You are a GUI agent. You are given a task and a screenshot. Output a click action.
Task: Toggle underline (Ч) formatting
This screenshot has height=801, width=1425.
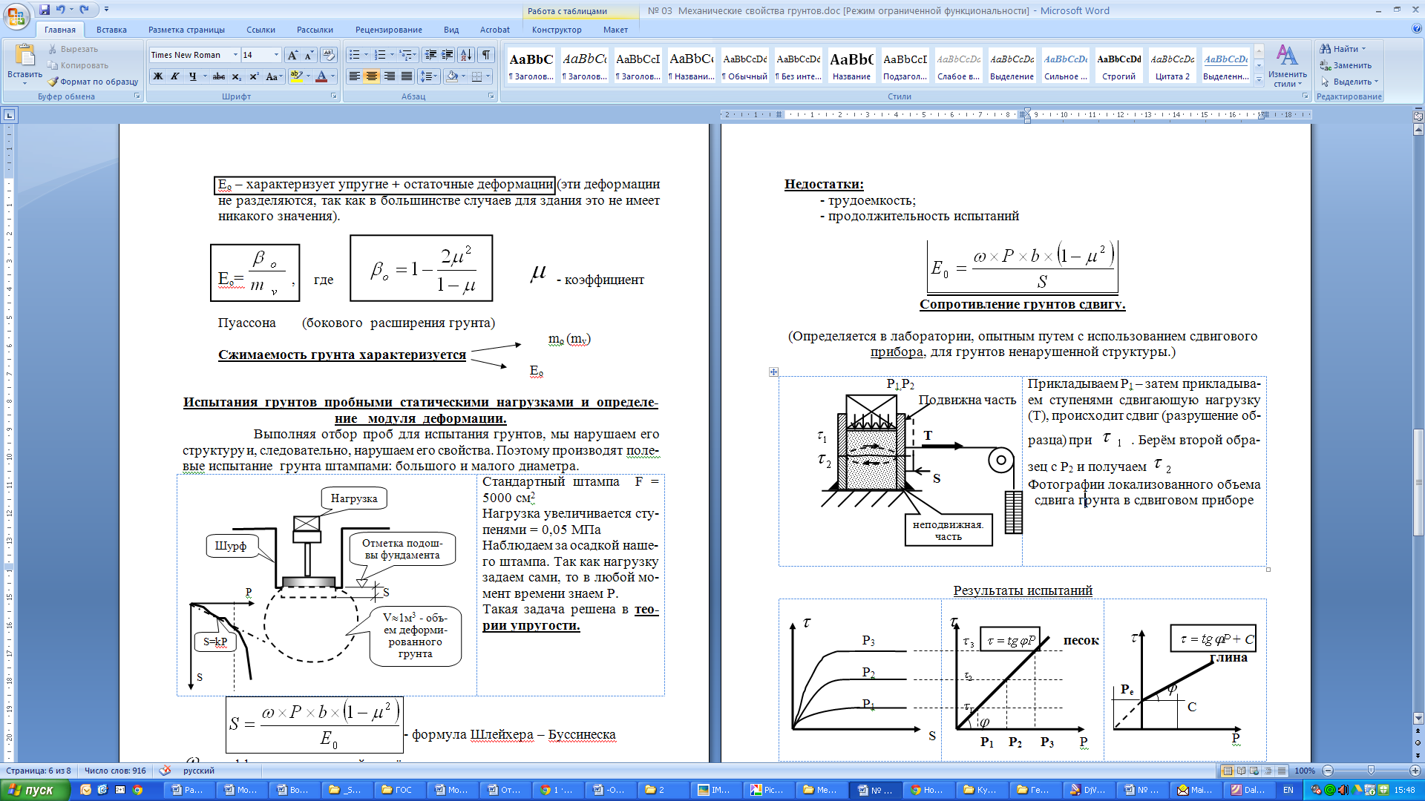pyautogui.click(x=192, y=76)
